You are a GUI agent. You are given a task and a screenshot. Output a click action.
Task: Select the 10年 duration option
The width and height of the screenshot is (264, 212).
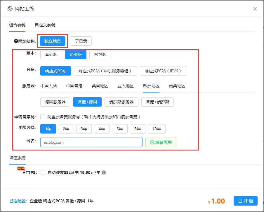[157, 129]
